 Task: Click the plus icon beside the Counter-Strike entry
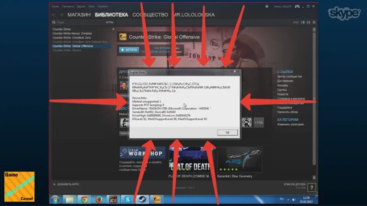[x=113, y=29]
